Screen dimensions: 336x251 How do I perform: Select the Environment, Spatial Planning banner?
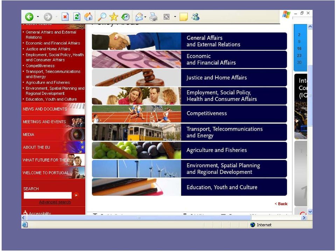point(189,169)
